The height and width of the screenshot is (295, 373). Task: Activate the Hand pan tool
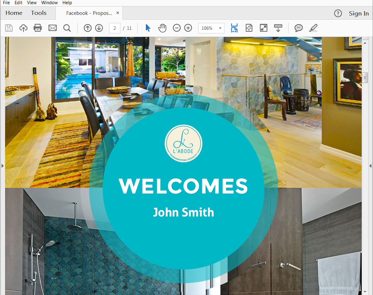[162, 28]
